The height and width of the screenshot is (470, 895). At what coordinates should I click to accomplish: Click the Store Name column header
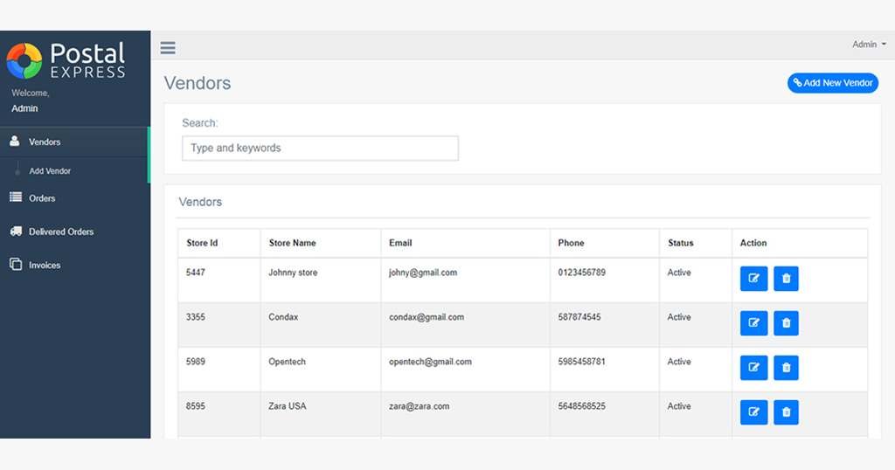292,243
